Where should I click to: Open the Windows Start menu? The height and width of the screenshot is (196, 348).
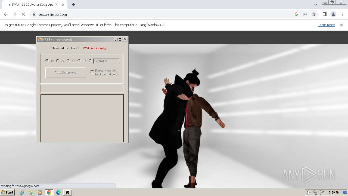click(7, 192)
